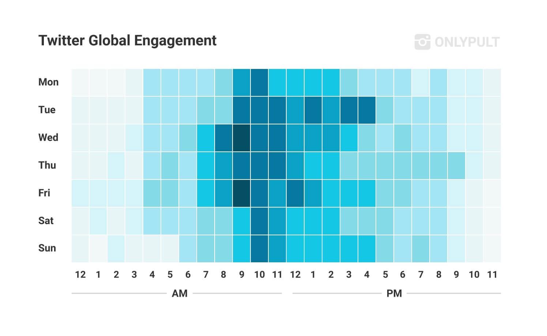
Task: Click the Onlypult camera logo icon
Action: (422, 42)
